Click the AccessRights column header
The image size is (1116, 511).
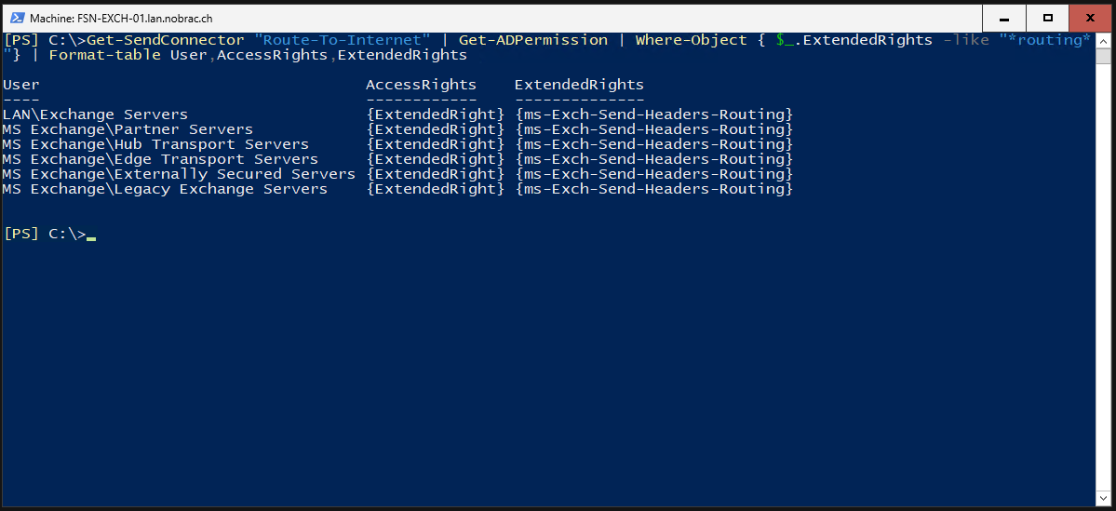(x=422, y=85)
